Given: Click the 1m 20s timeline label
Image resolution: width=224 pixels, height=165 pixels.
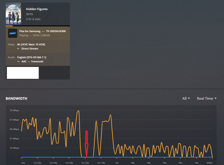Looking at the screenshot, I should click(x=85, y=163).
